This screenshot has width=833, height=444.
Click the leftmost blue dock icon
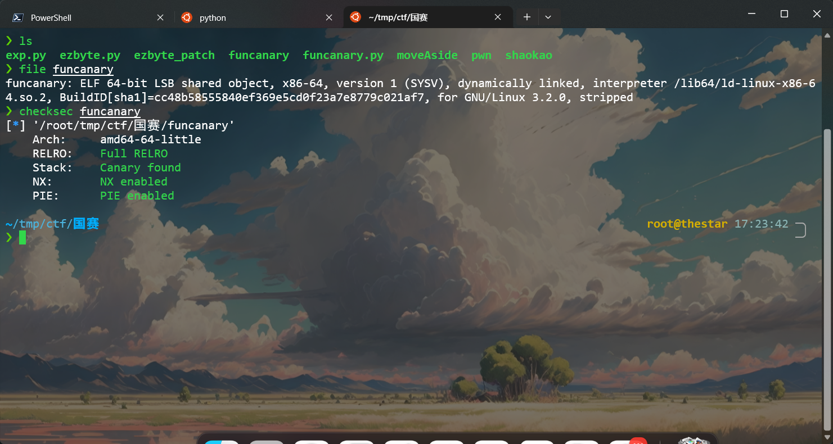(221, 441)
